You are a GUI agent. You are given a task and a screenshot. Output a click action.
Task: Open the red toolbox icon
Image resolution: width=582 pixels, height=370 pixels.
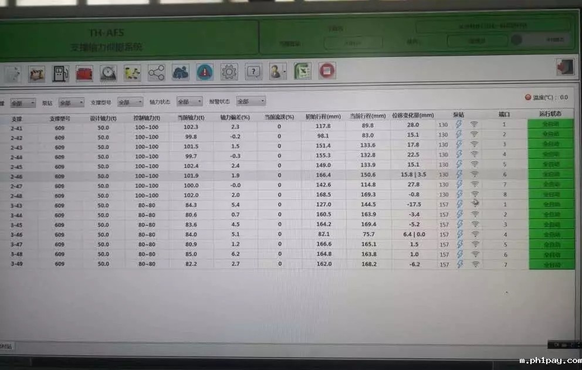coord(84,73)
